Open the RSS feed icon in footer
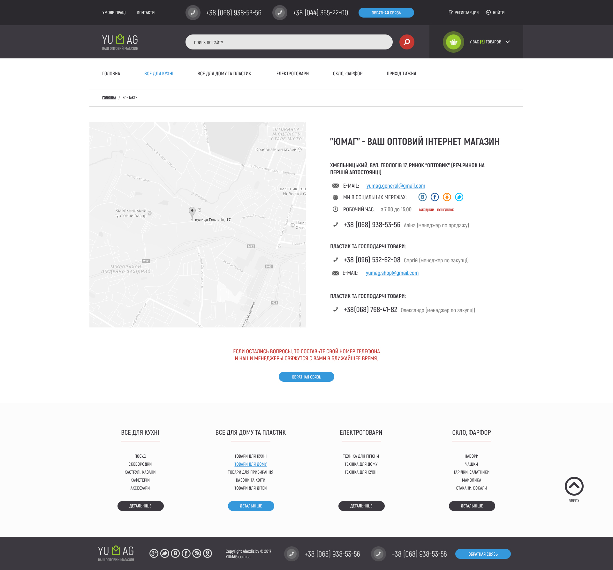 click(197, 553)
